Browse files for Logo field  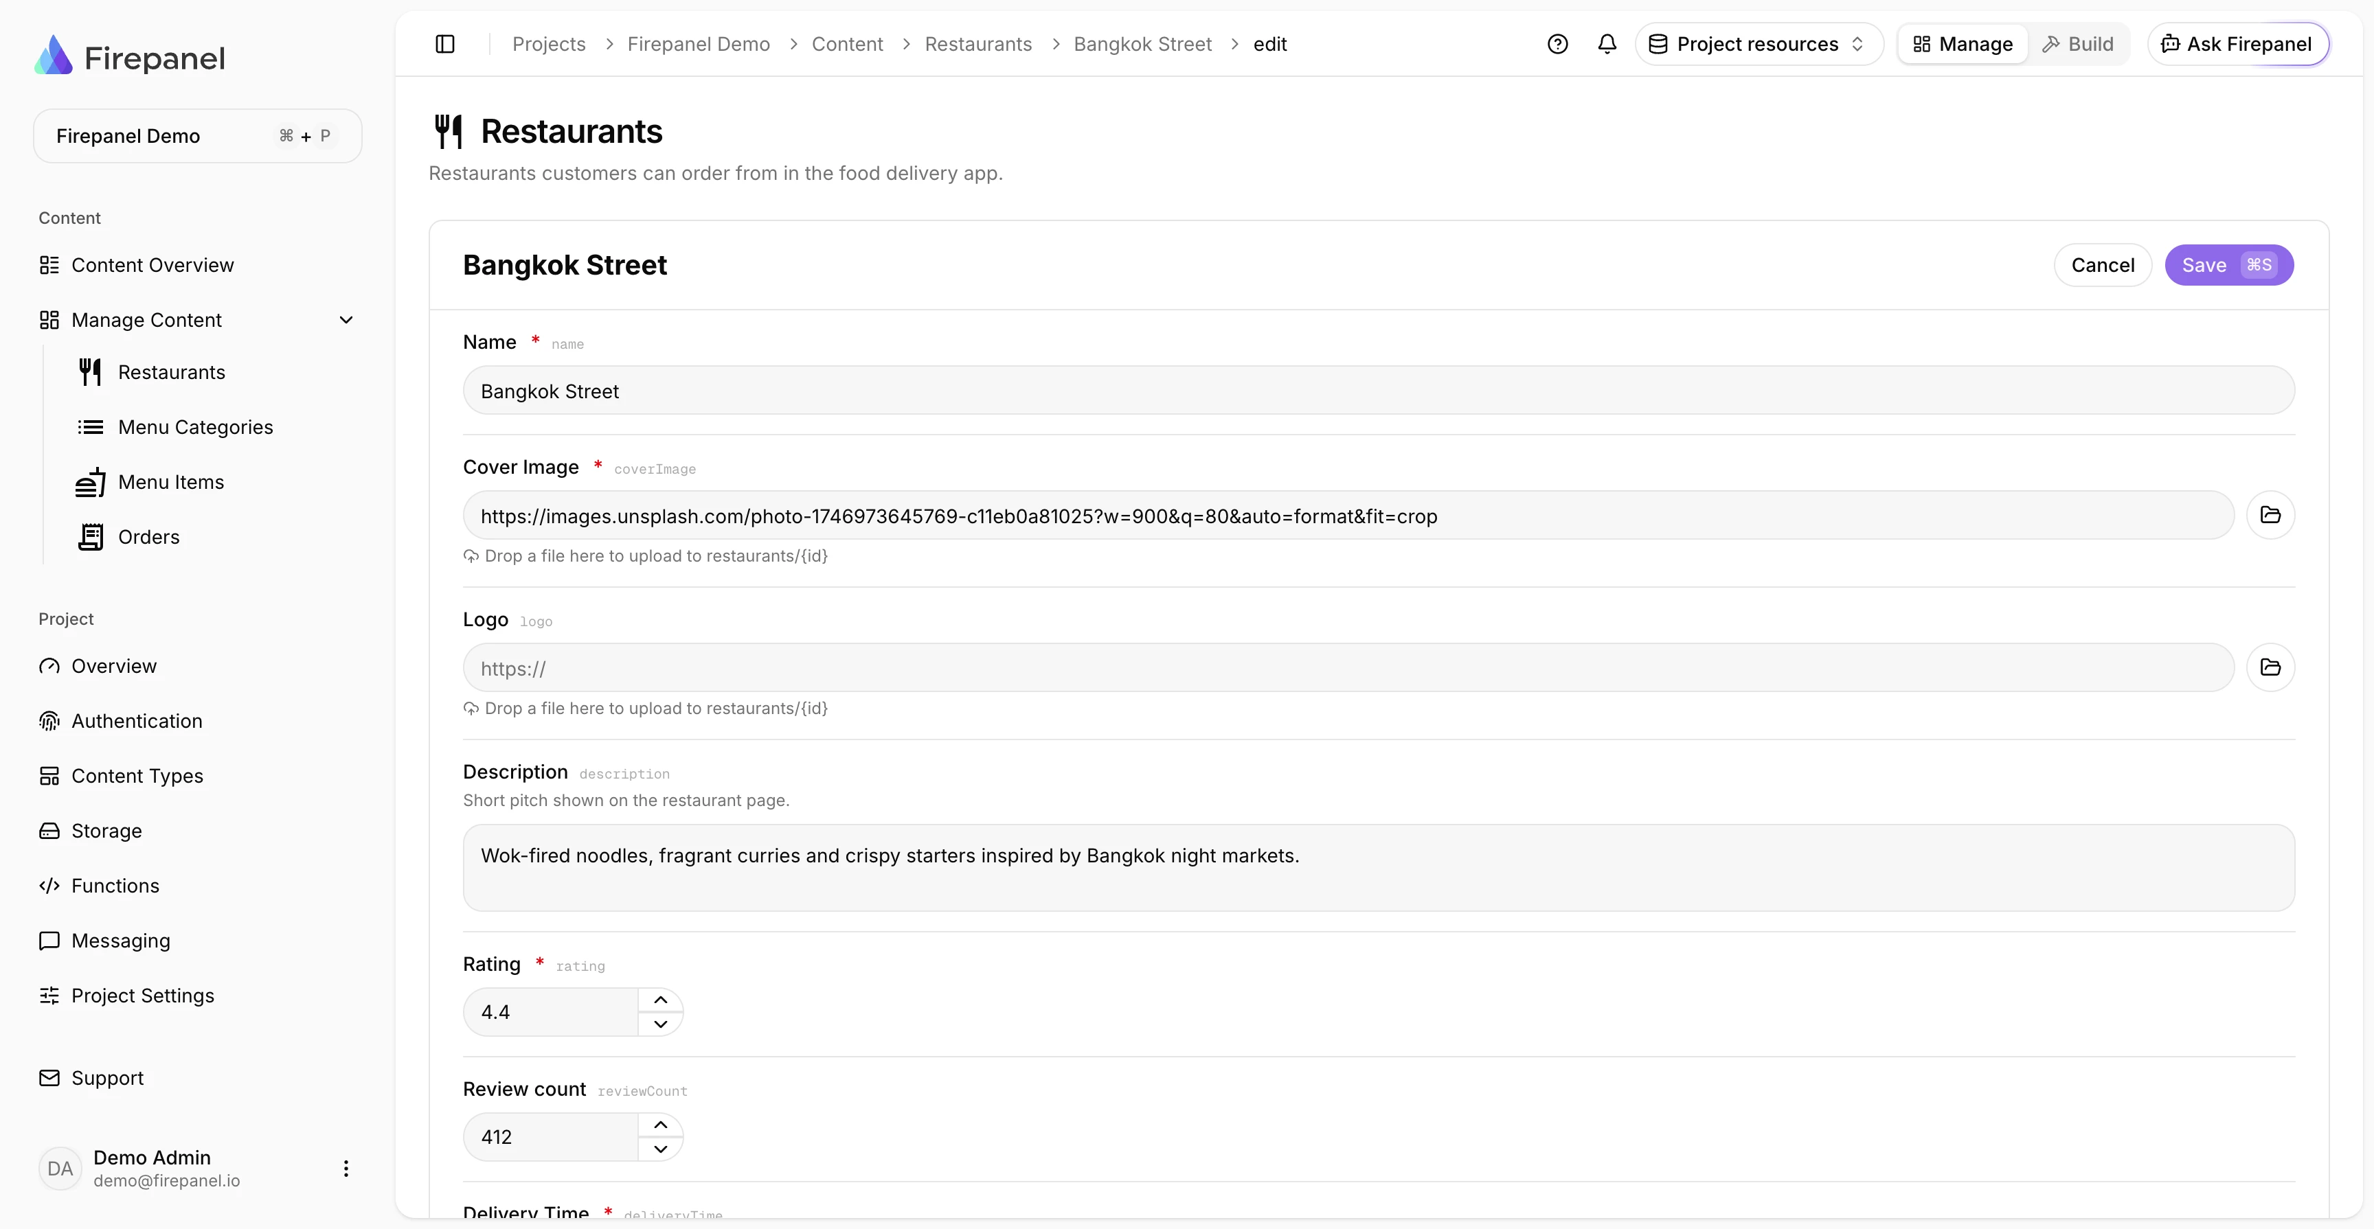tap(2270, 667)
